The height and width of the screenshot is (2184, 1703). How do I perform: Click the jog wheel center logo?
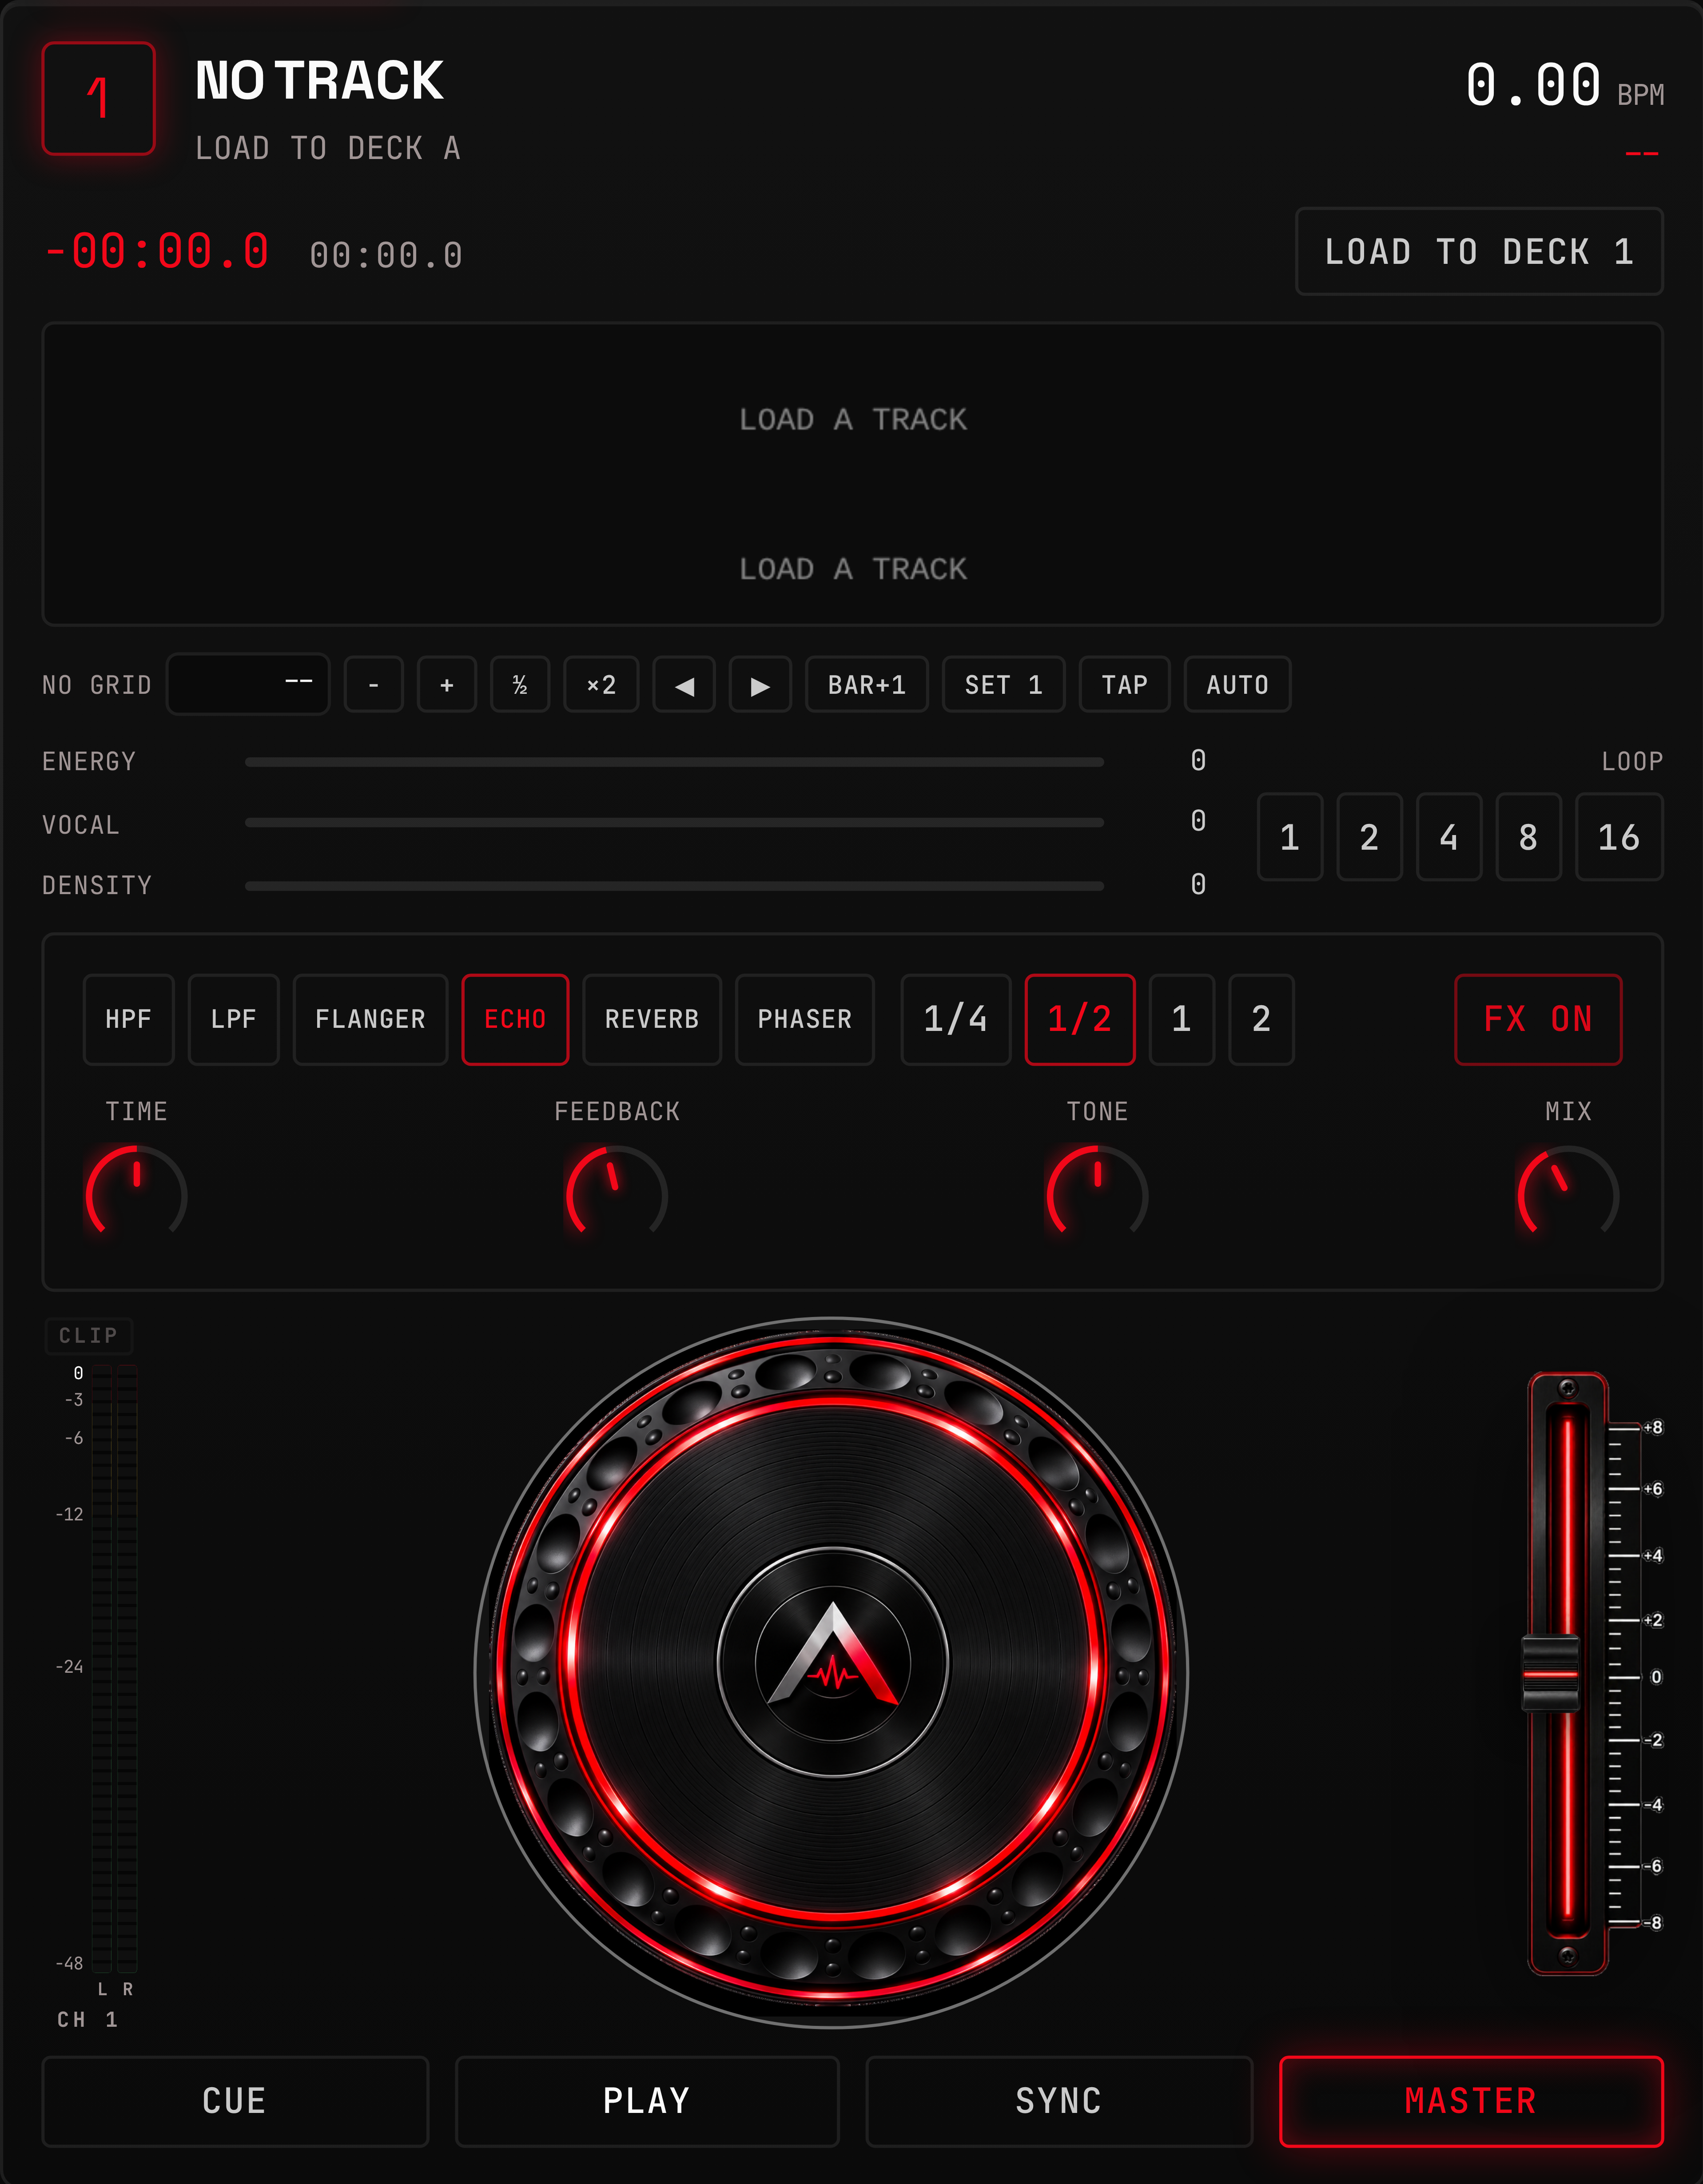pyautogui.click(x=833, y=1662)
